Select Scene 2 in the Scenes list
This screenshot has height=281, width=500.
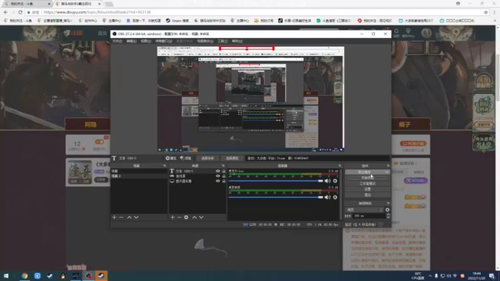pyautogui.click(x=139, y=176)
